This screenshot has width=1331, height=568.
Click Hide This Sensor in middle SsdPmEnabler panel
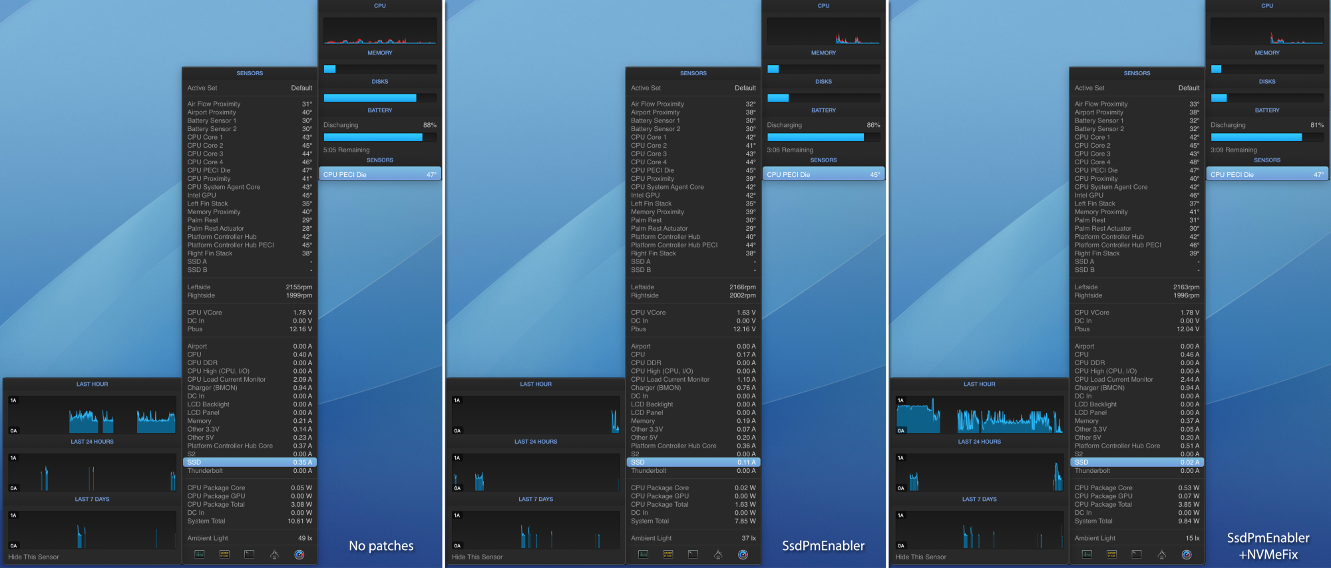pos(477,557)
